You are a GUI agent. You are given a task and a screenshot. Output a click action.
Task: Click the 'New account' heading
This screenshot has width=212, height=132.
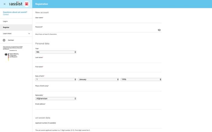click(42, 12)
